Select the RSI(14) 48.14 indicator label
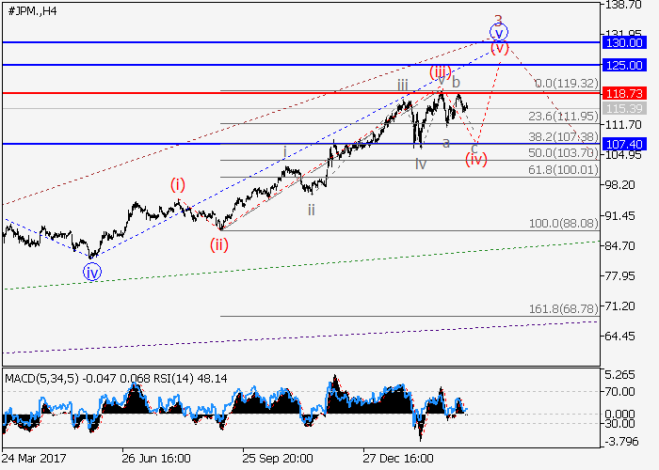The height and width of the screenshot is (470, 659). [191, 379]
